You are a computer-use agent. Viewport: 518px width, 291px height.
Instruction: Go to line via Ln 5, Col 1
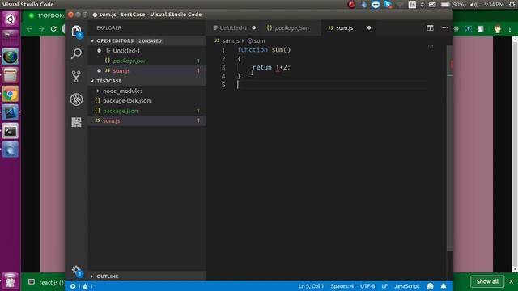click(311, 286)
